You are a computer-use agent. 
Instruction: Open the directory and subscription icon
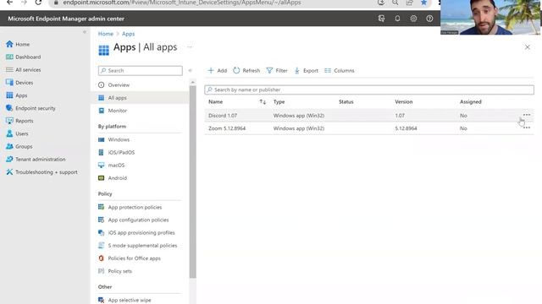[381, 19]
